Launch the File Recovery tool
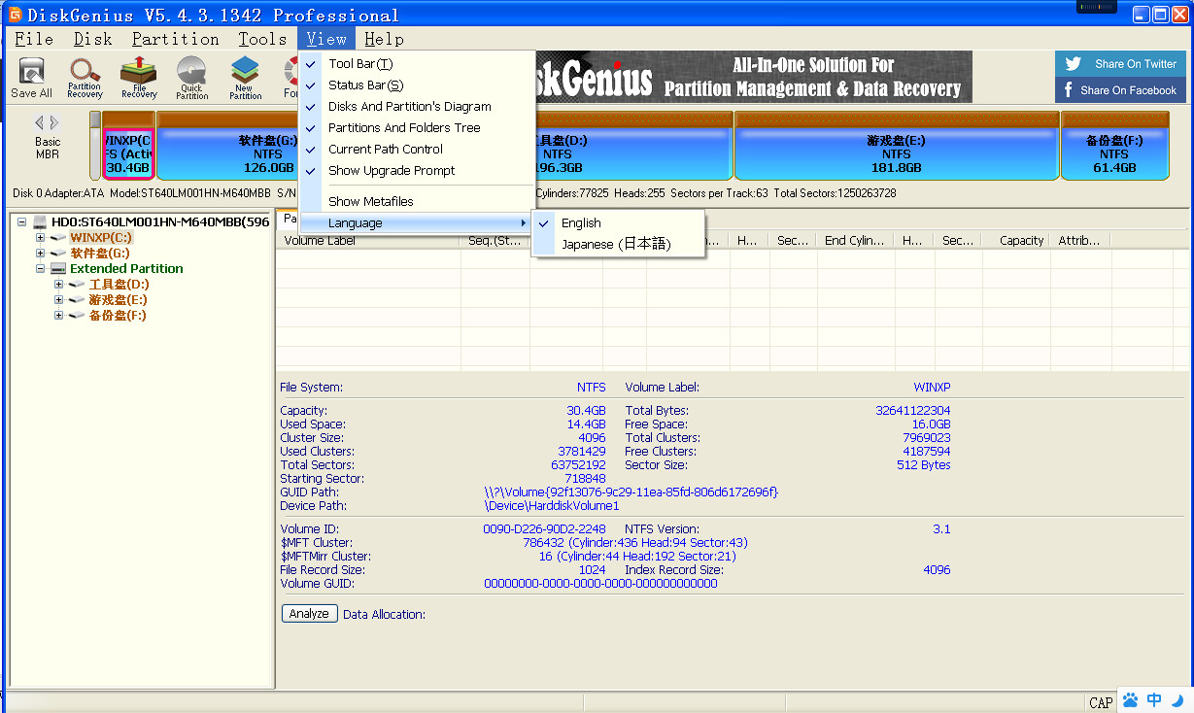Image resolution: width=1194 pixels, height=713 pixels. click(x=139, y=77)
